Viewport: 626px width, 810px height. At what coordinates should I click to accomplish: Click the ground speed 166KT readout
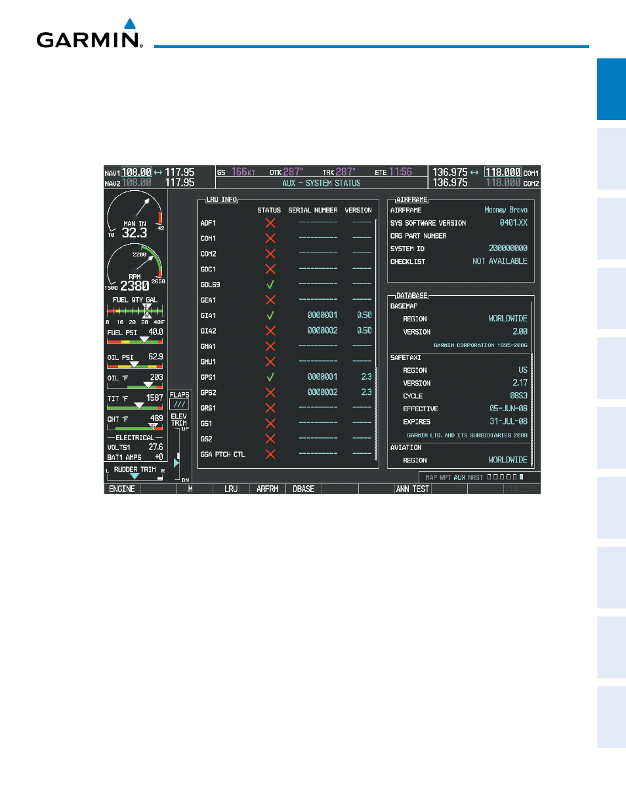pos(243,172)
